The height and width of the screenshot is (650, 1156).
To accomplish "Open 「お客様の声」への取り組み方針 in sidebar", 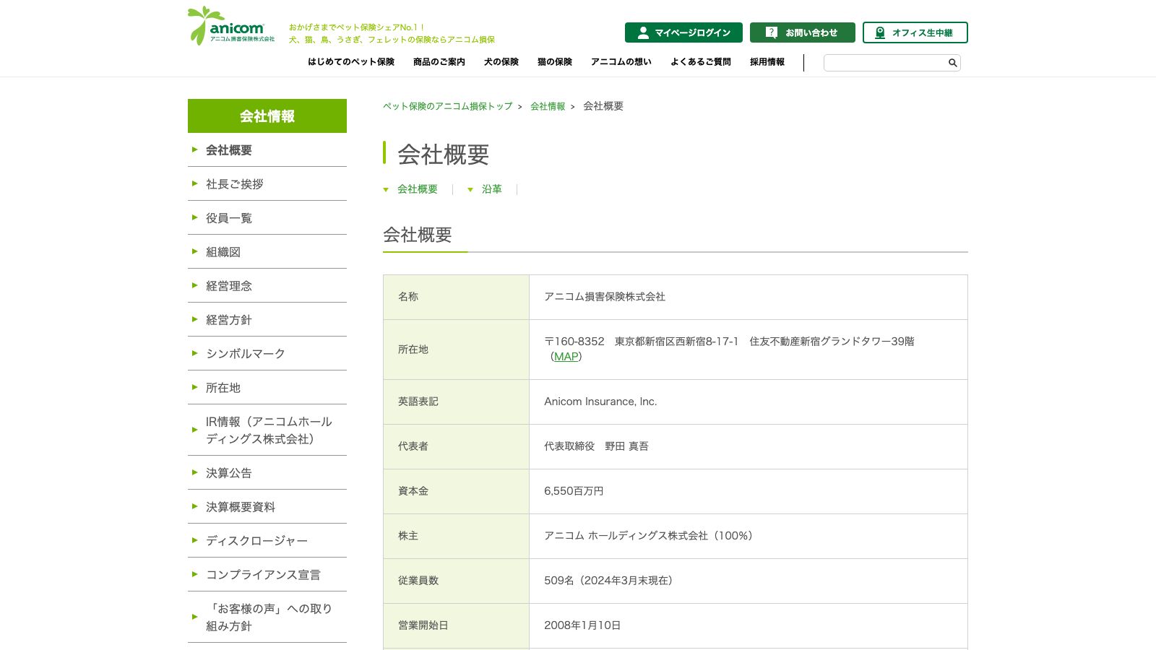I will [267, 617].
